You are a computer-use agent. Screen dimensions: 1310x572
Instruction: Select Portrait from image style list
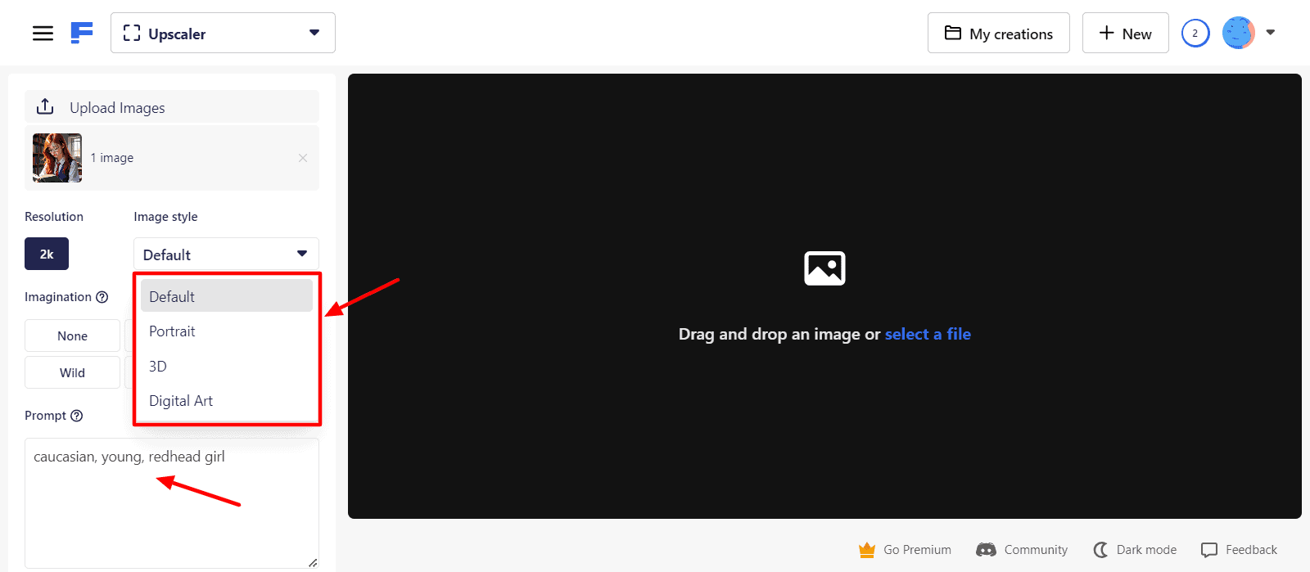(172, 331)
